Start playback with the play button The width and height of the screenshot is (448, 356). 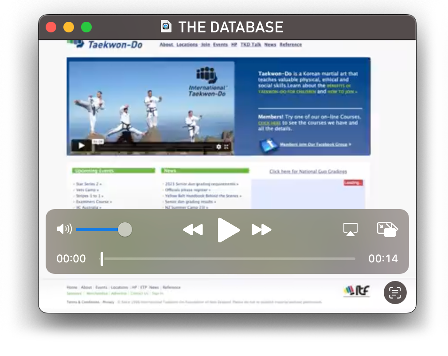point(228,230)
